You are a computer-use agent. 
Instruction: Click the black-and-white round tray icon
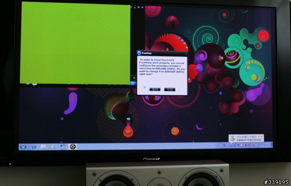click(245, 145)
